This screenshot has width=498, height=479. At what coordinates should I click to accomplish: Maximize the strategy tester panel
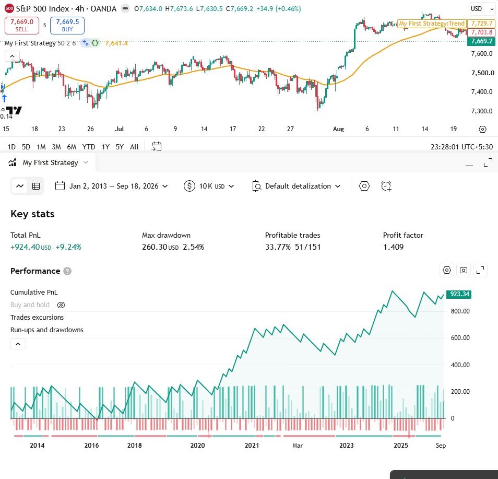pos(488,162)
